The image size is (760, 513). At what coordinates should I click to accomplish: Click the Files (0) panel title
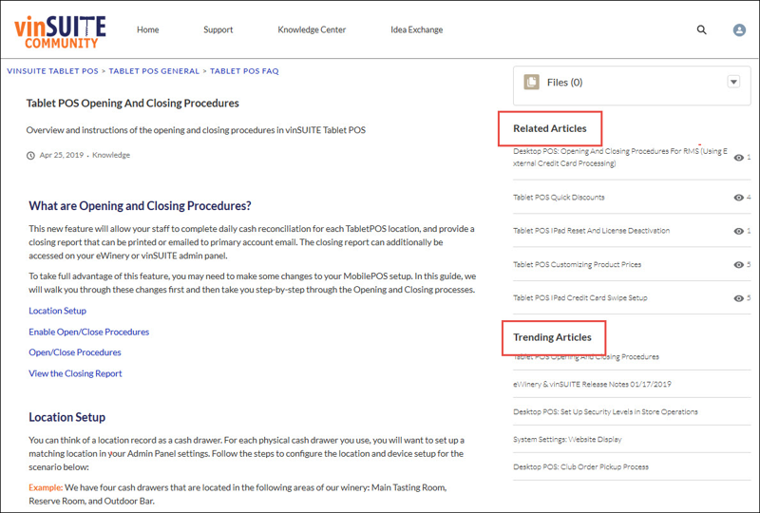point(564,83)
